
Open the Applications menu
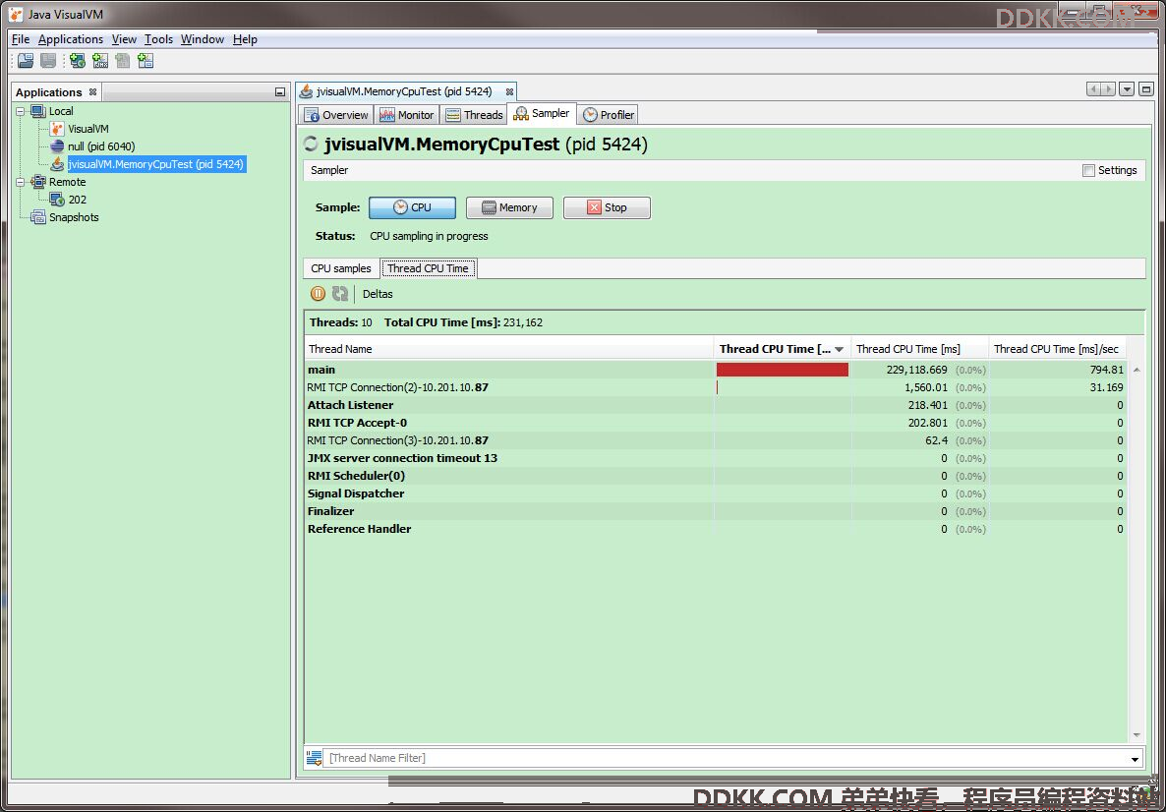tap(71, 39)
